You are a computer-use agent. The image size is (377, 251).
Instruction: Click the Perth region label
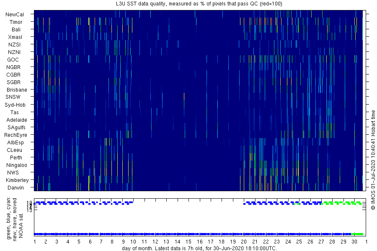[16, 158]
